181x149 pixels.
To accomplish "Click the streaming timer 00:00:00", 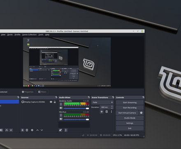I will pos(93,135).
